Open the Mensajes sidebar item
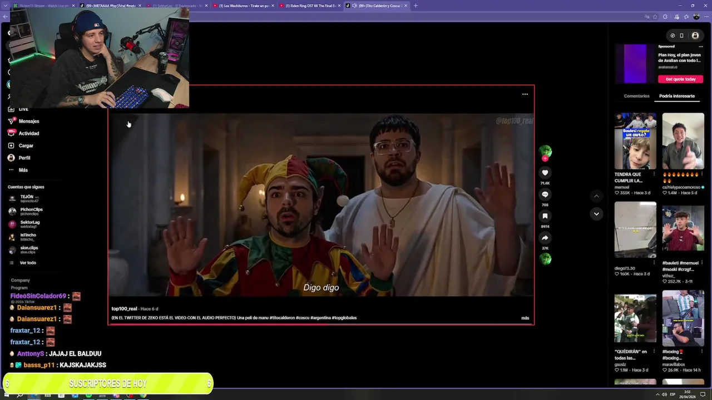The image size is (712, 400). pyautogui.click(x=23, y=121)
